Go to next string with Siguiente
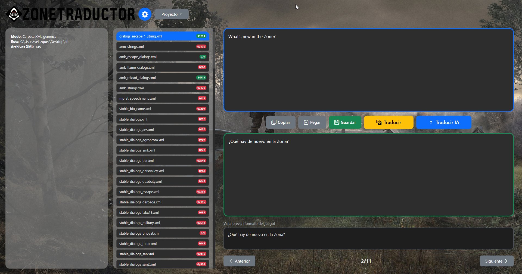This screenshot has width=522, height=274. (496, 261)
